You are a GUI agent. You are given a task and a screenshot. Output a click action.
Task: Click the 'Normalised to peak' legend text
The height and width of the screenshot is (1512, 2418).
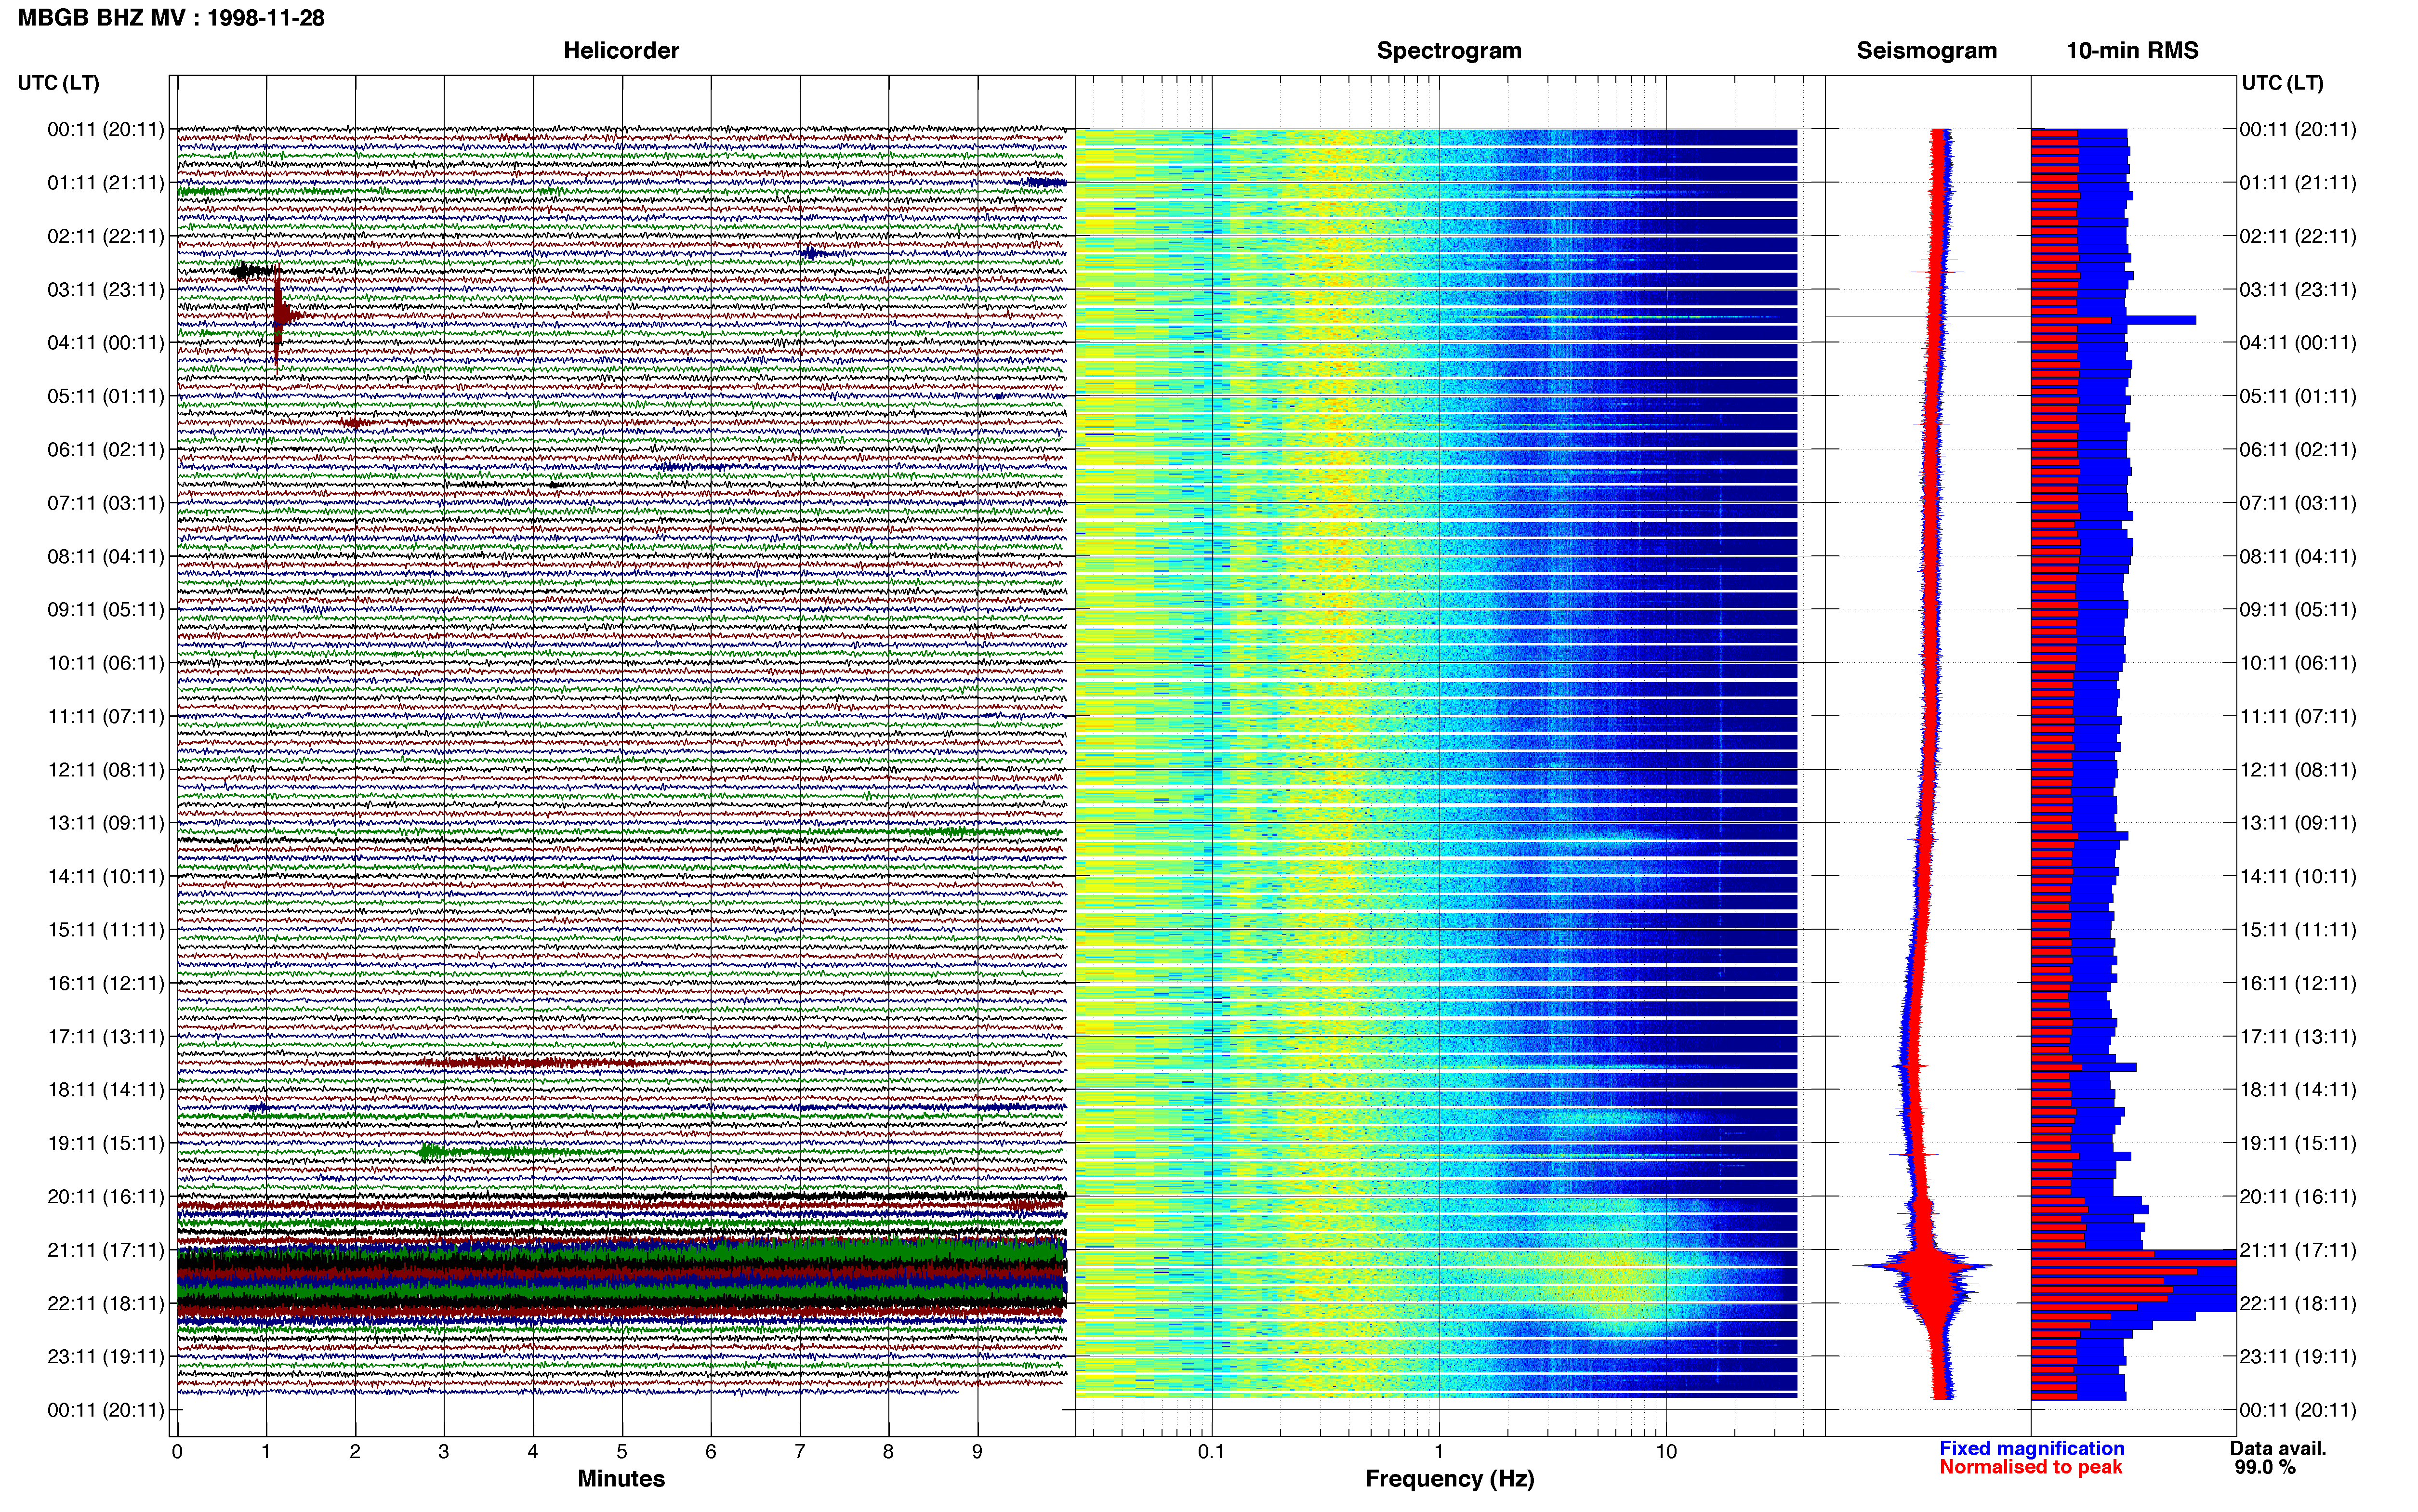[2030, 1467]
